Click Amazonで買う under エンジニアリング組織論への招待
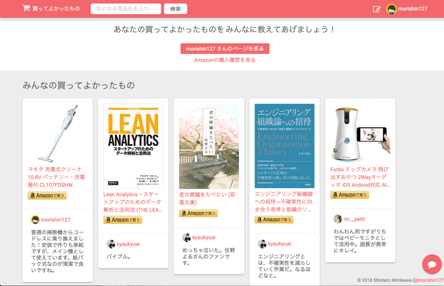This screenshot has width=444, height=286. [274, 220]
